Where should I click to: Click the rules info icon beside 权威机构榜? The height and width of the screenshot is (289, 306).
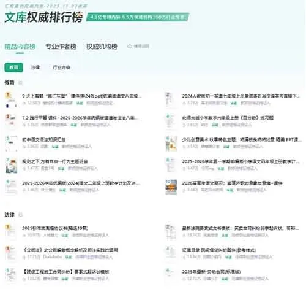coord(130,47)
